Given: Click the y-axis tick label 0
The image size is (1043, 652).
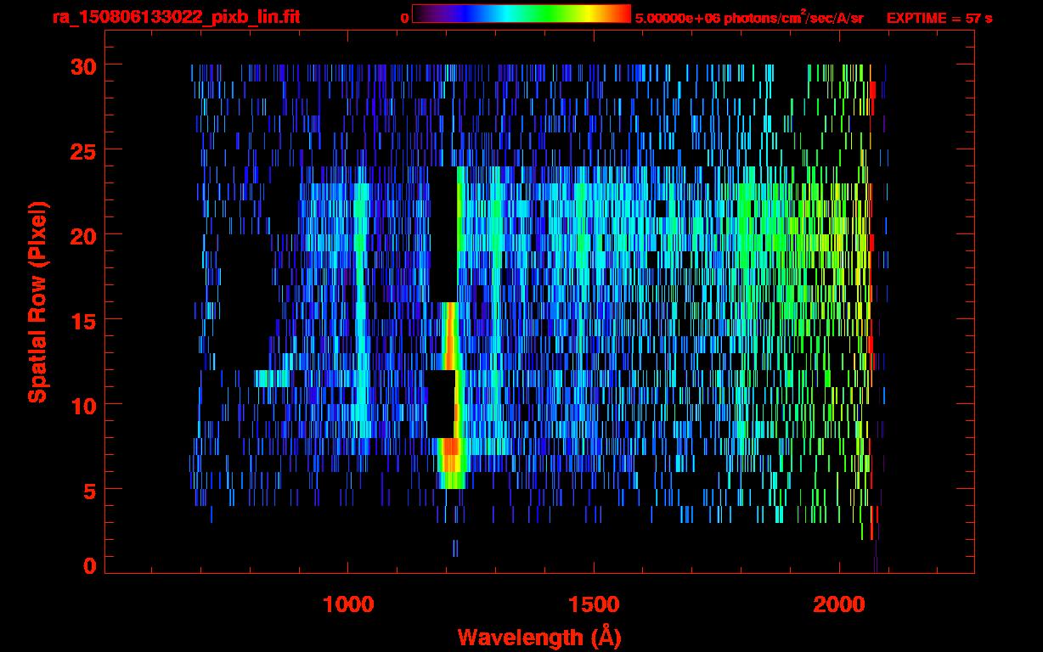Looking at the screenshot, I should pyautogui.click(x=89, y=565).
